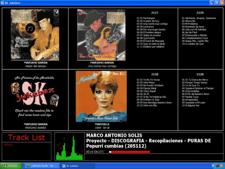
Task: Play track 01 Tu Dama de Hierro
Action: coord(195,80)
